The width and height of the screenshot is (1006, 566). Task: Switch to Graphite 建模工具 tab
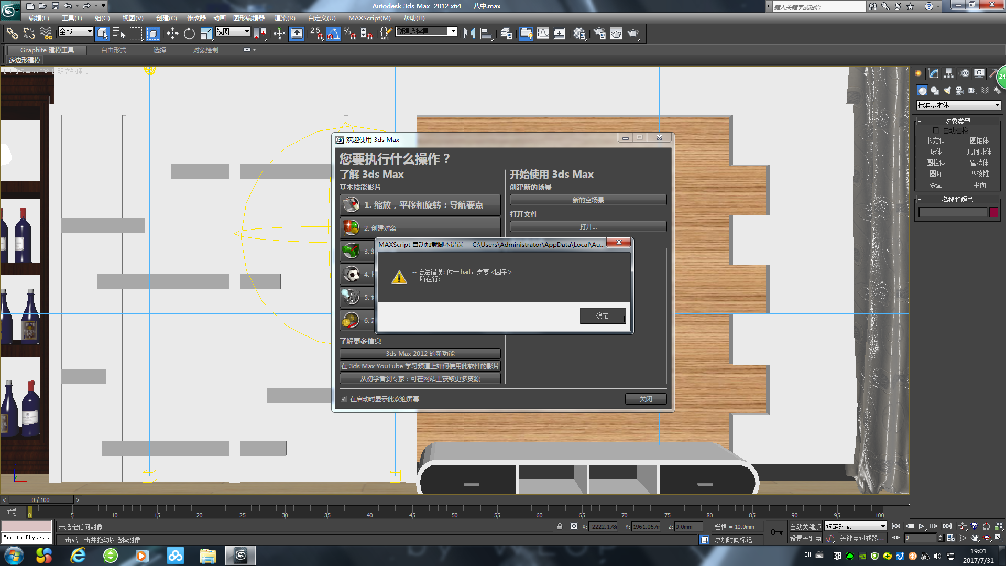click(47, 50)
